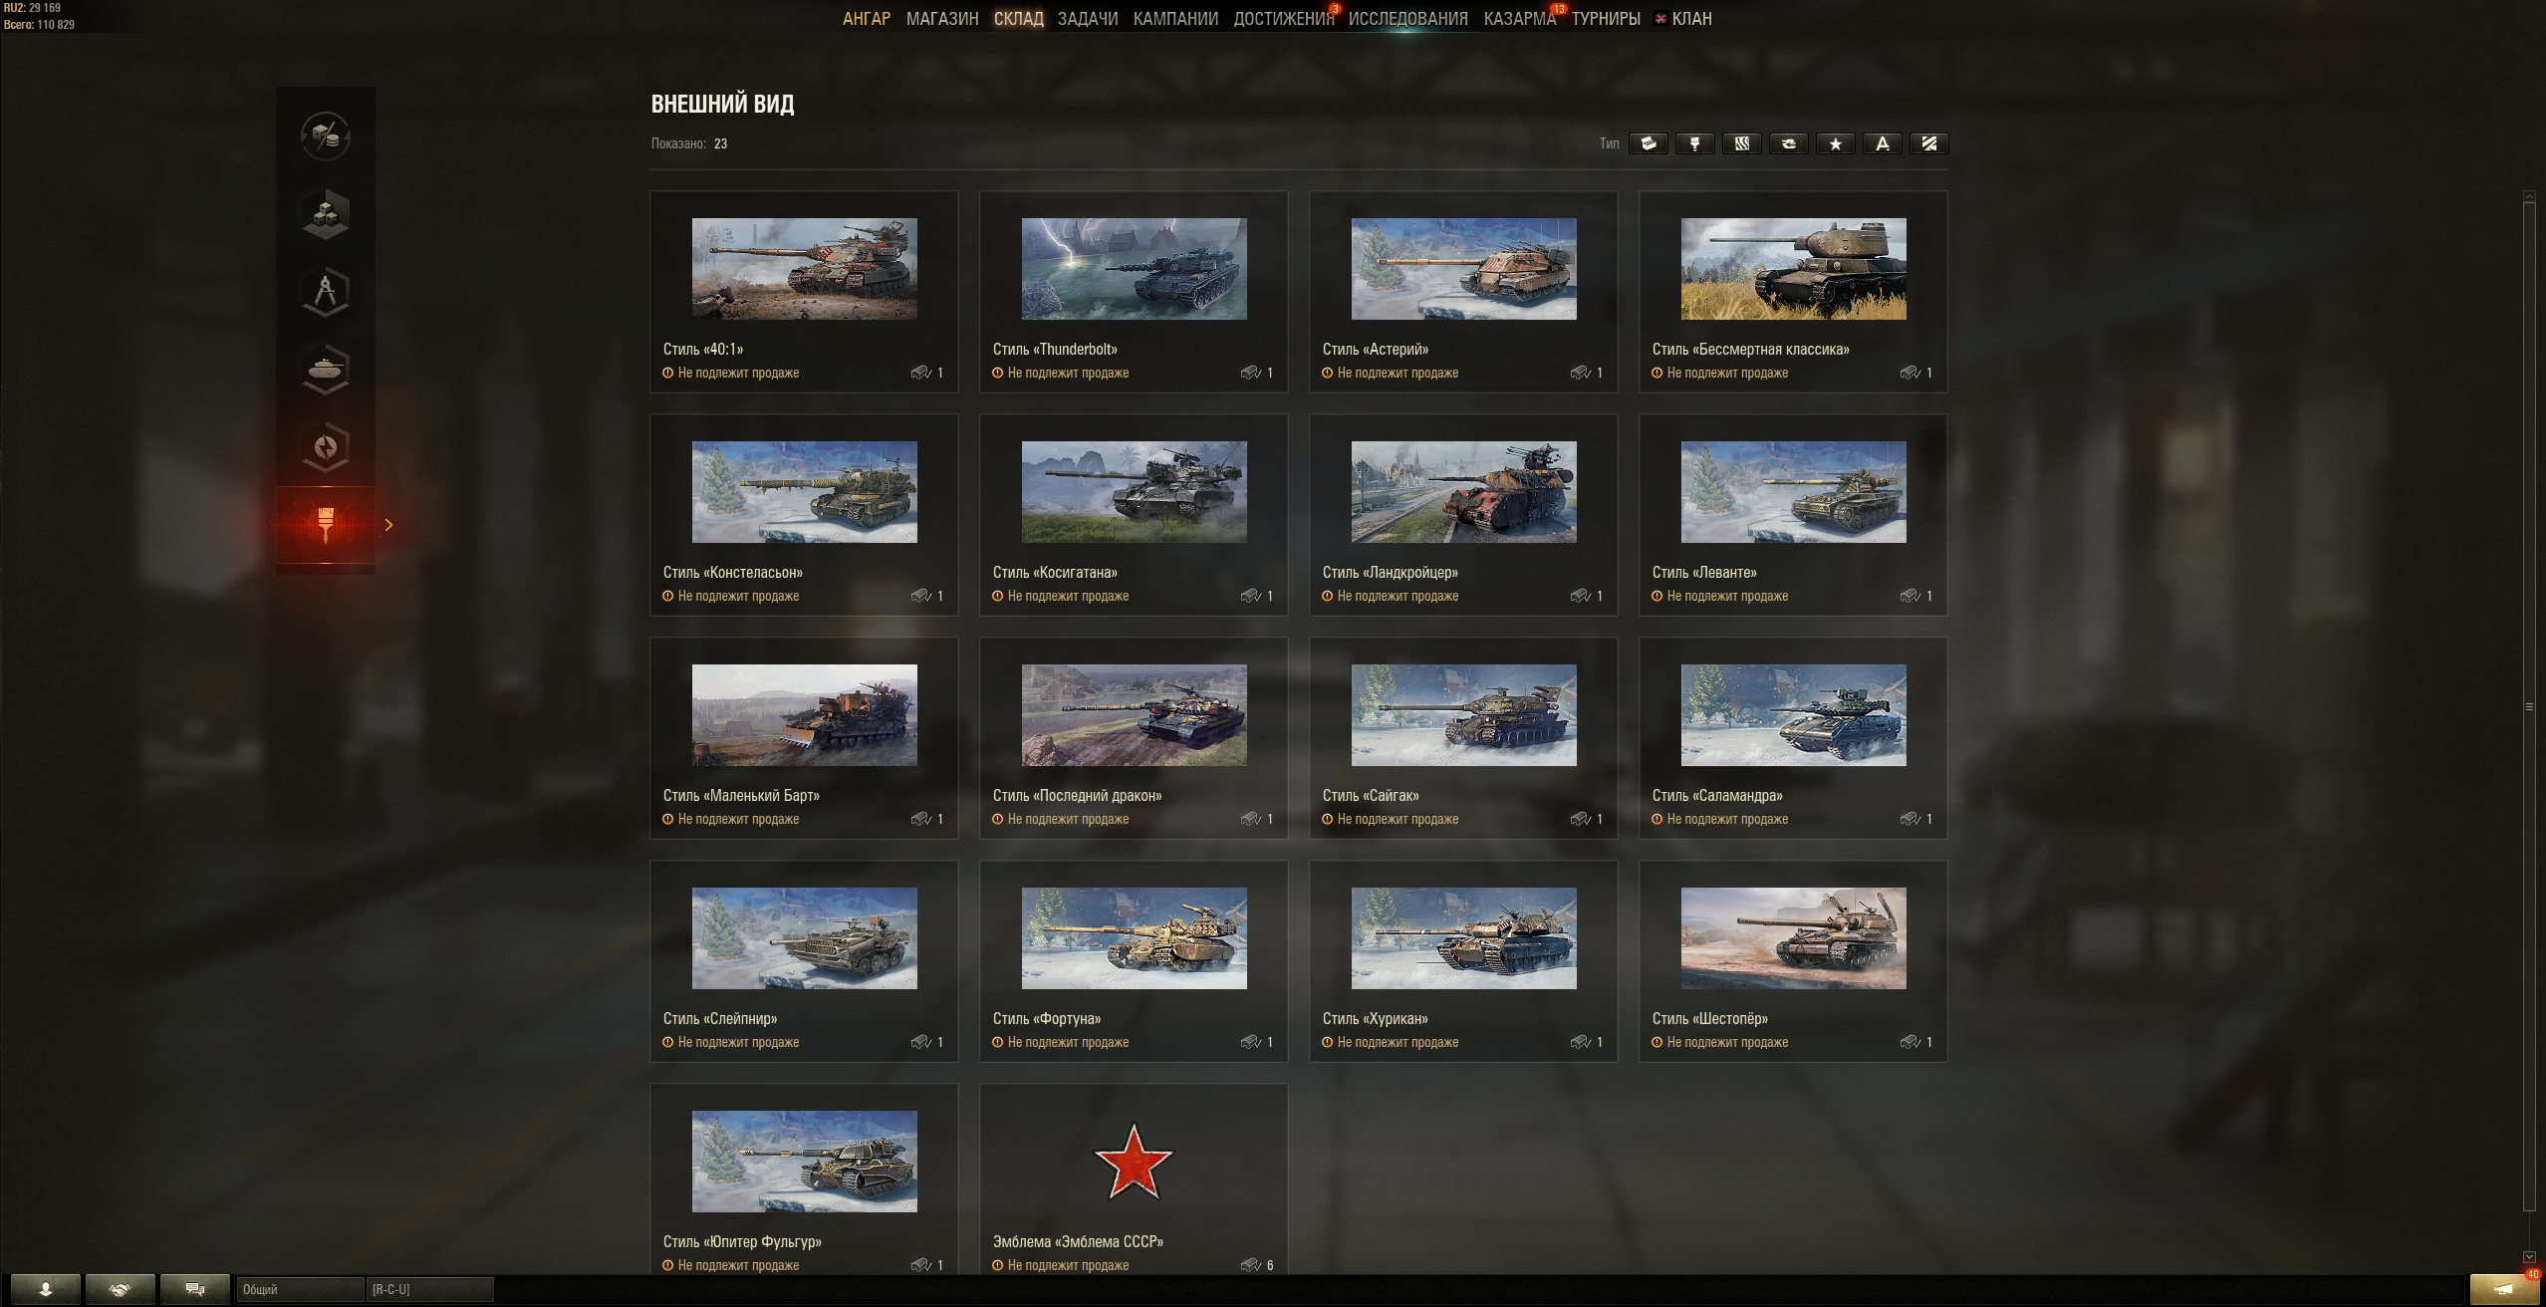
Task: Click the Не подлежит продаже label under «Хурикан»
Action: (1398, 1042)
